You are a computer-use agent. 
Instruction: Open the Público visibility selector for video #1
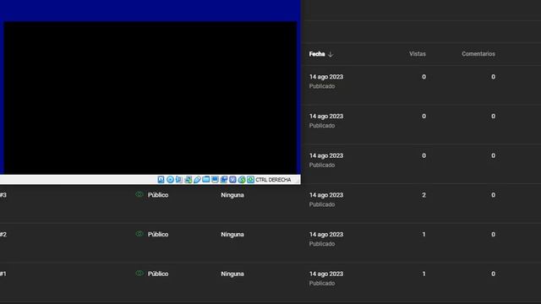(x=158, y=274)
